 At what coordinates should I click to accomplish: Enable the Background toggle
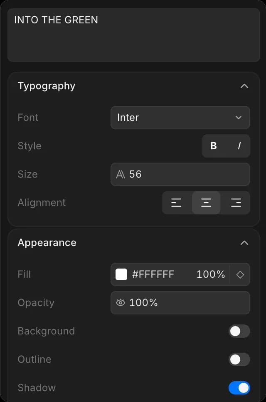pyautogui.click(x=239, y=331)
